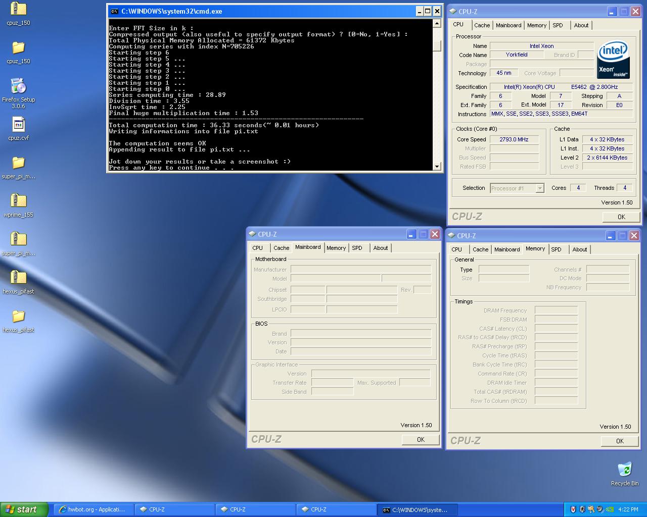Screen dimensions: 647x517
Task: Select the Firefox Setup 3.0.6 installer icon
Action: point(18,86)
